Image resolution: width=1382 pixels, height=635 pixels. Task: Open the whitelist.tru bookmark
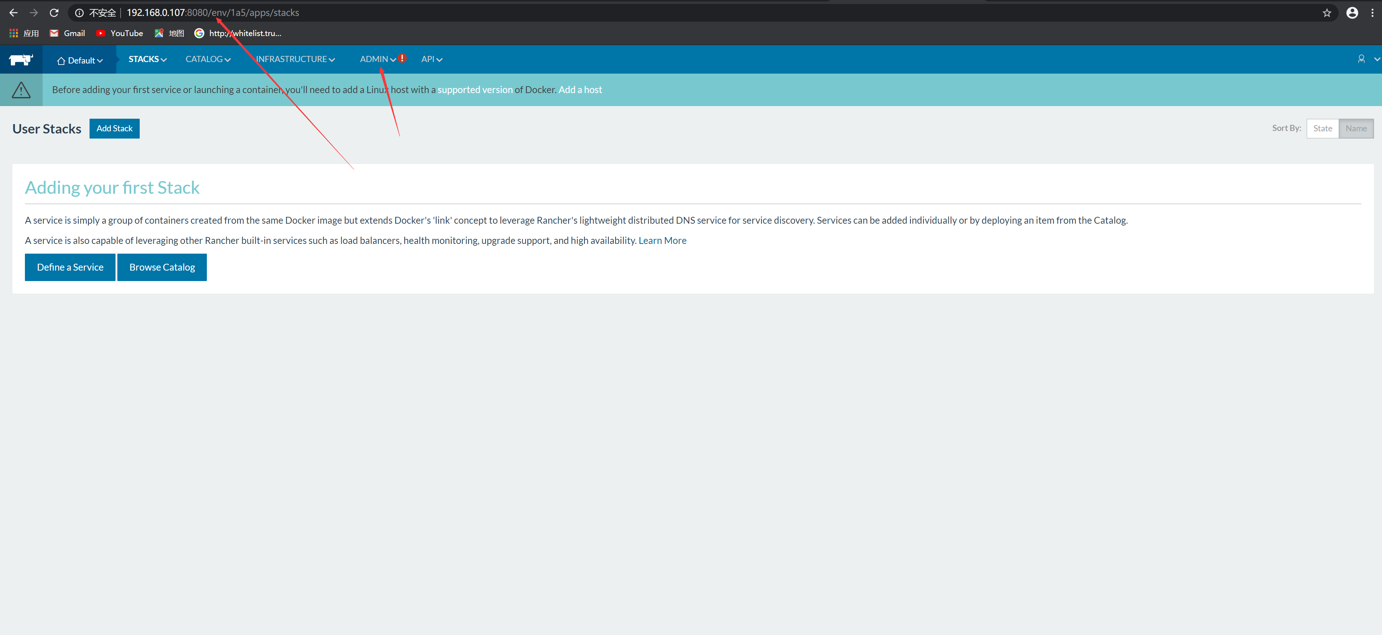coord(238,33)
